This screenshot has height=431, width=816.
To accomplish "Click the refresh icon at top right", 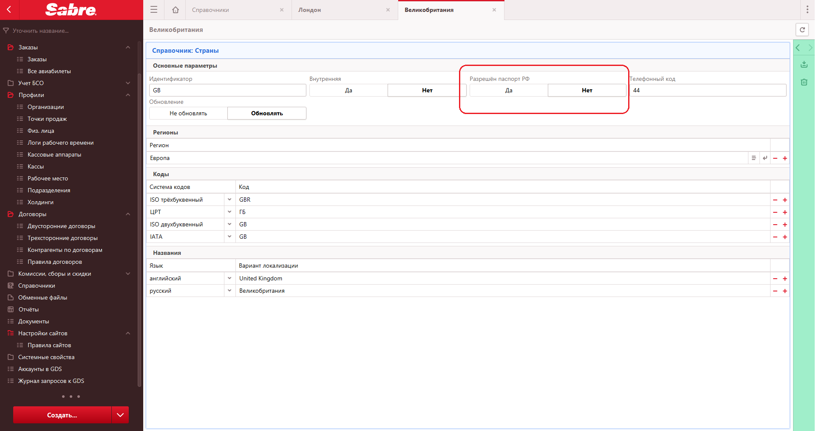I will point(802,30).
